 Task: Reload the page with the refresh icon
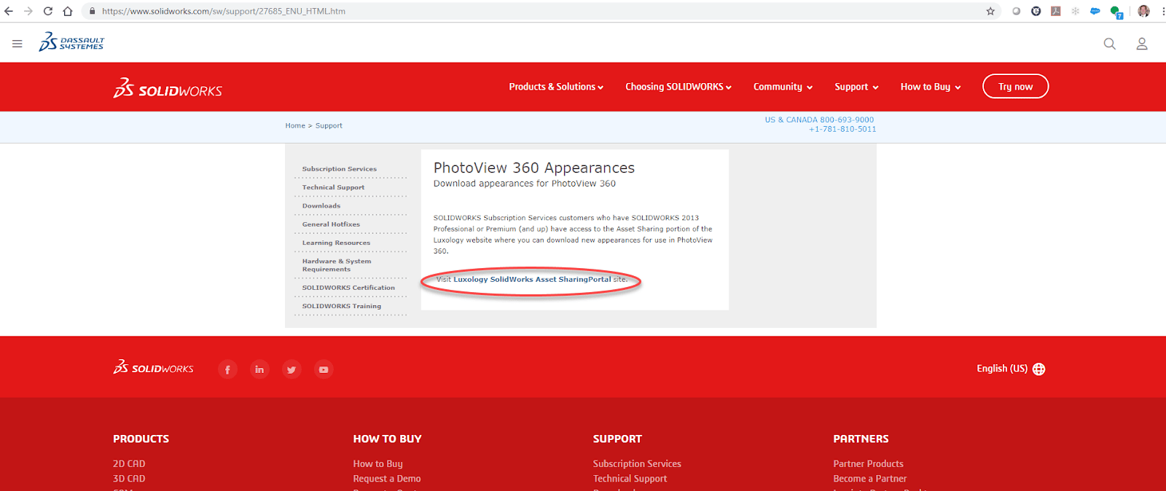pos(48,11)
